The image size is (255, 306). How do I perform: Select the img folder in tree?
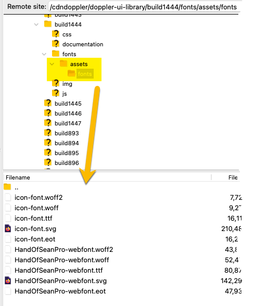click(67, 84)
